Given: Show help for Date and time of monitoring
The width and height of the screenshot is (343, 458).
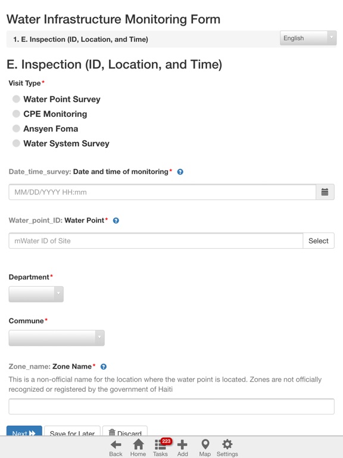Looking at the screenshot, I should tap(180, 172).
